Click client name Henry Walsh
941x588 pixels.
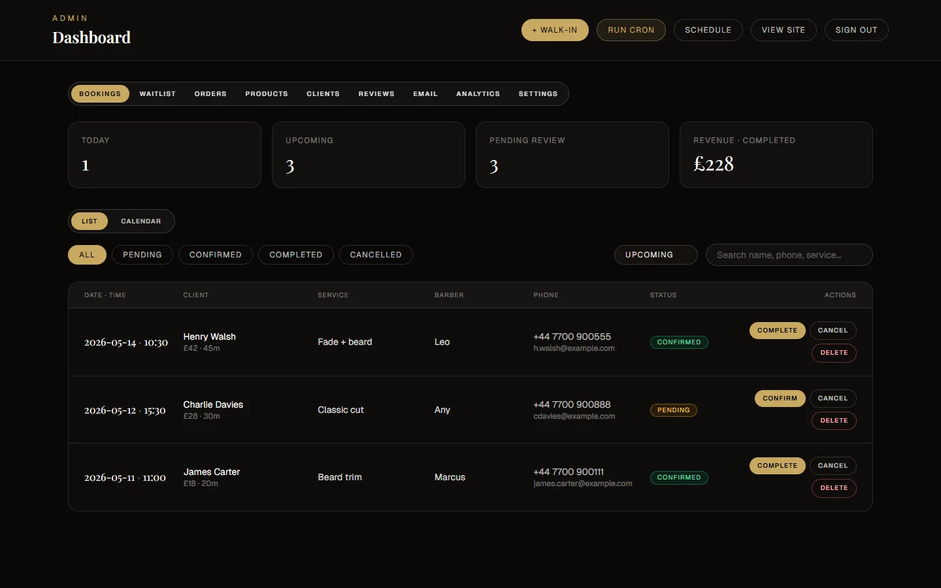210,336
